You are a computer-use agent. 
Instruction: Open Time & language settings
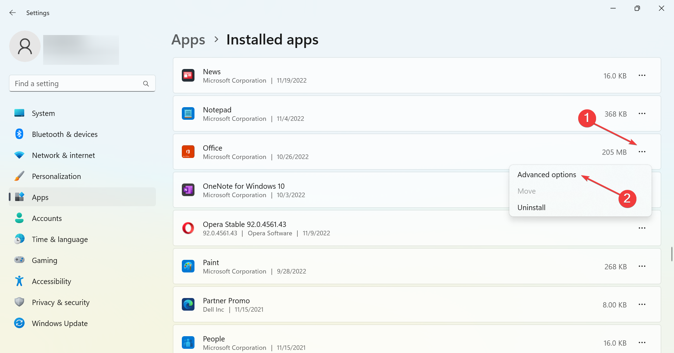(x=82, y=239)
